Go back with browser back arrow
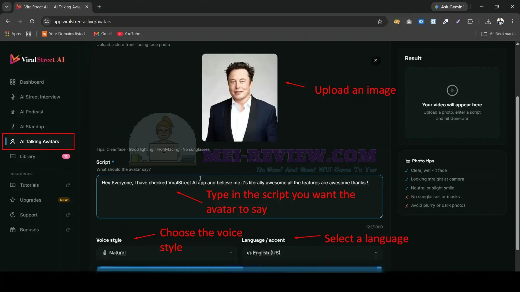Image resolution: width=520 pixels, height=292 pixels. click(8, 21)
